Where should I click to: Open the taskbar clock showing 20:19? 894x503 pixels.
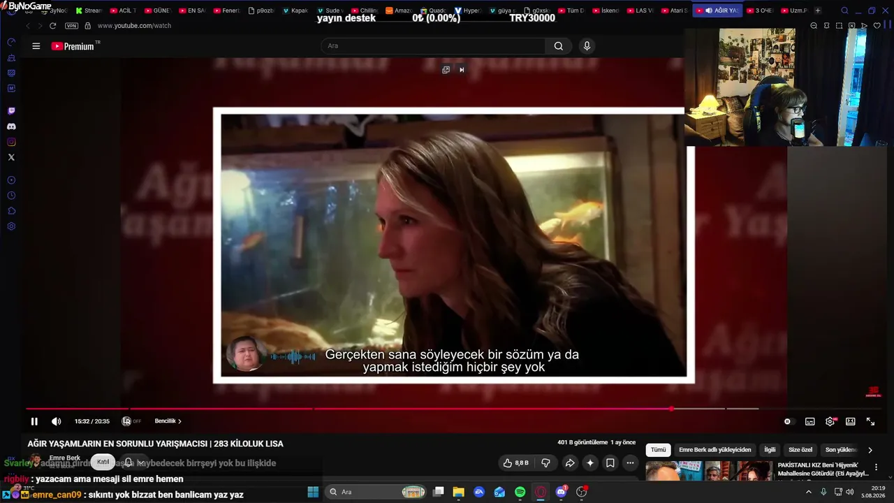pyautogui.click(x=873, y=492)
